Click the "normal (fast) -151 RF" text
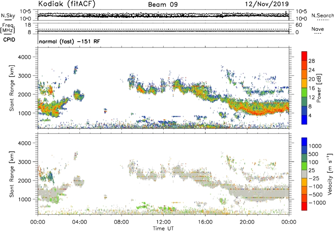 pos(69,41)
